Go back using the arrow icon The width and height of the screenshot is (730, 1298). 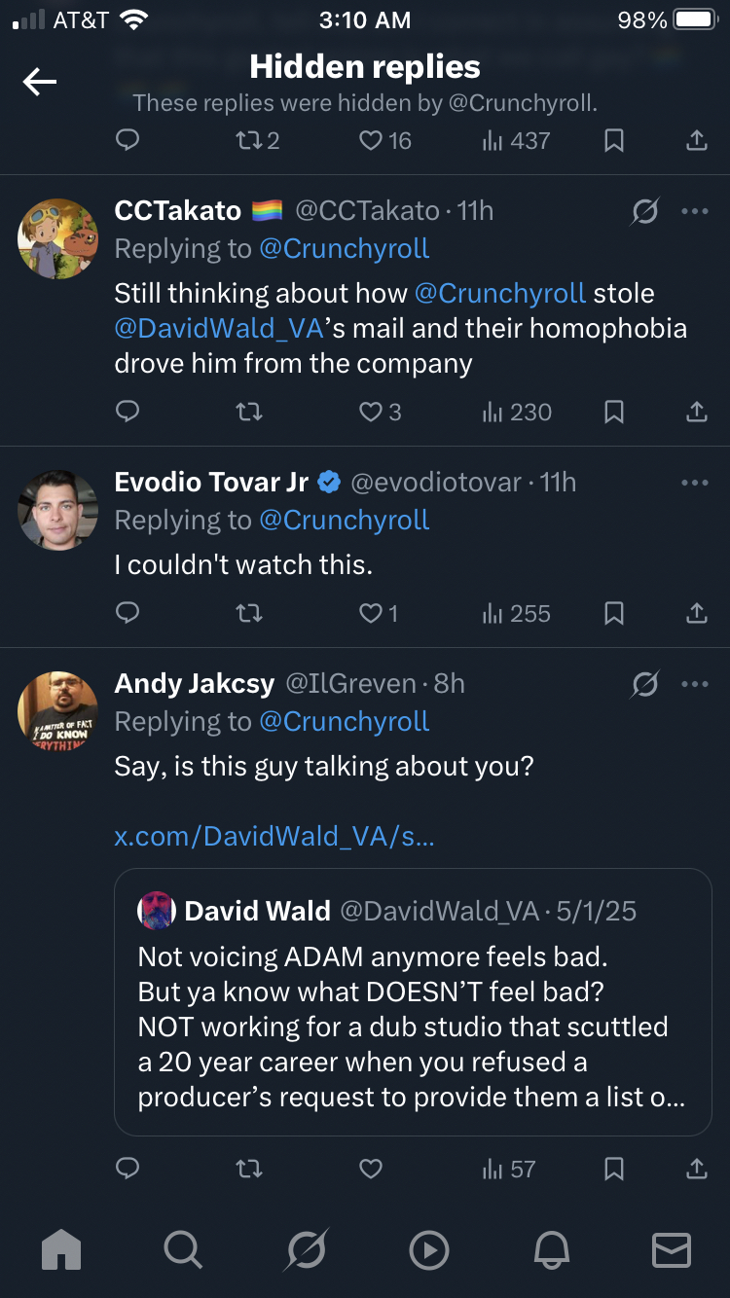pos(40,82)
